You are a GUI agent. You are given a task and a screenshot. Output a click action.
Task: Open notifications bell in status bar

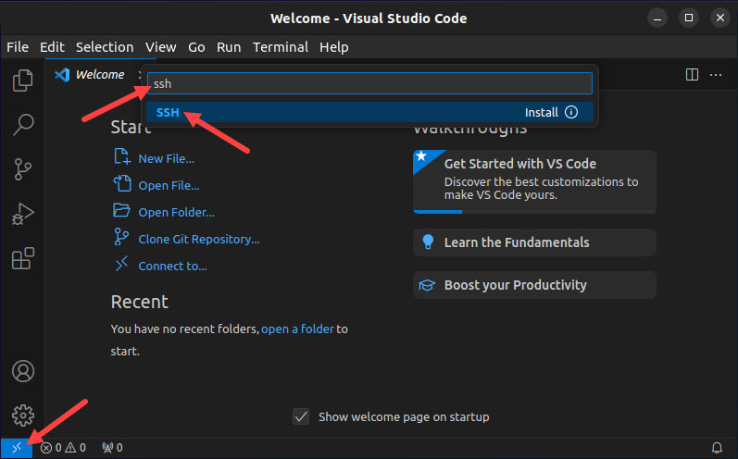717,448
